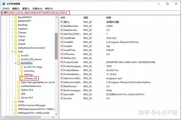Viewport: 182px width, 120px height.
Task: Expand the FLEXlm License Manager key
Action: tap(12, 106)
